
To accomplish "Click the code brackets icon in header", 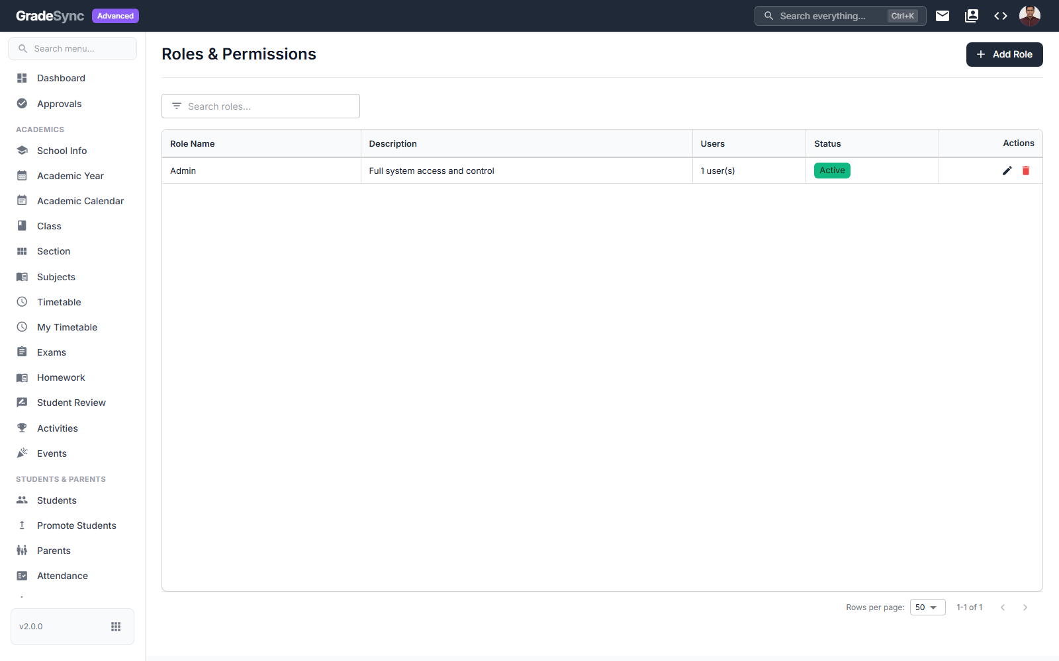I will pyautogui.click(x=1001, y=16).
